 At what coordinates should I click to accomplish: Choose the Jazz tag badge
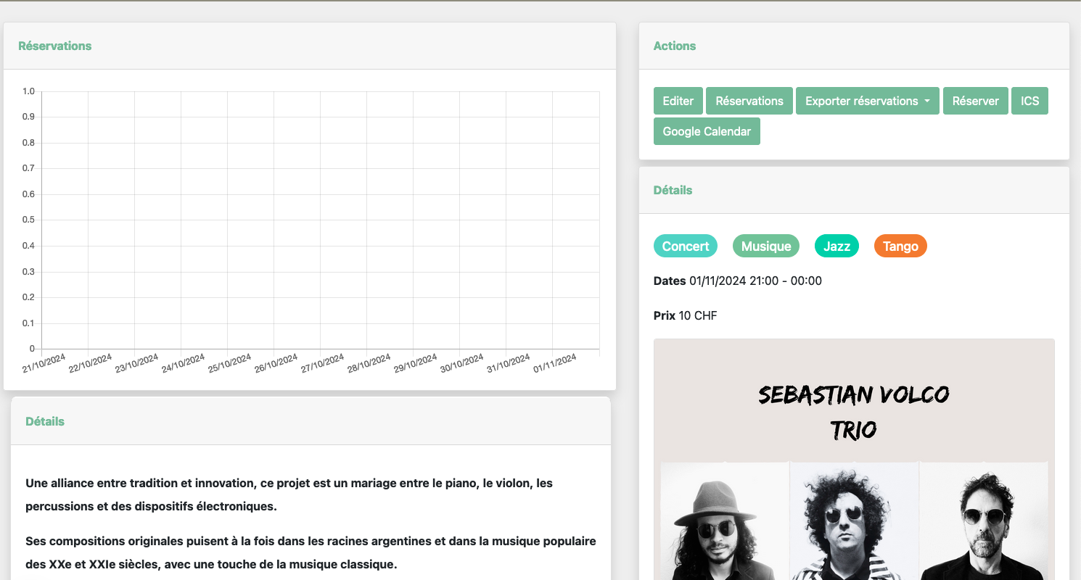pyautogui.click(x=836, y=246)
